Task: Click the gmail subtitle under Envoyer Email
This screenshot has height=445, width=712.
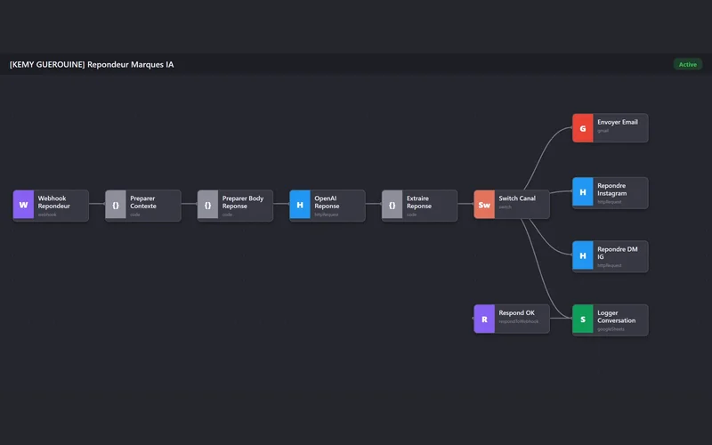Action: [603, 131]
